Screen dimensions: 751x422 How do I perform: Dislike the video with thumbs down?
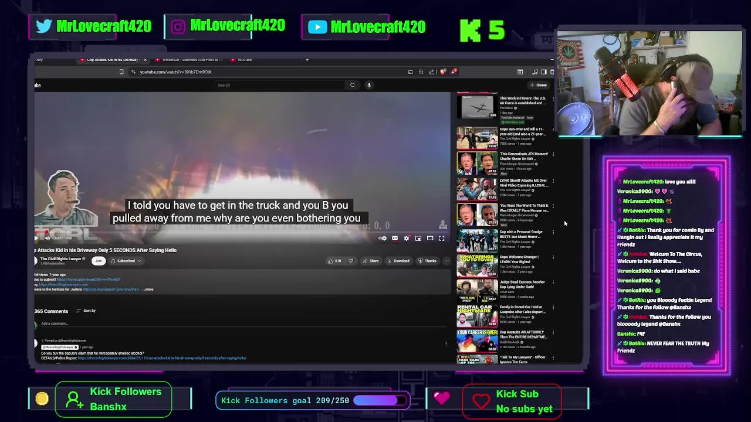351,261
